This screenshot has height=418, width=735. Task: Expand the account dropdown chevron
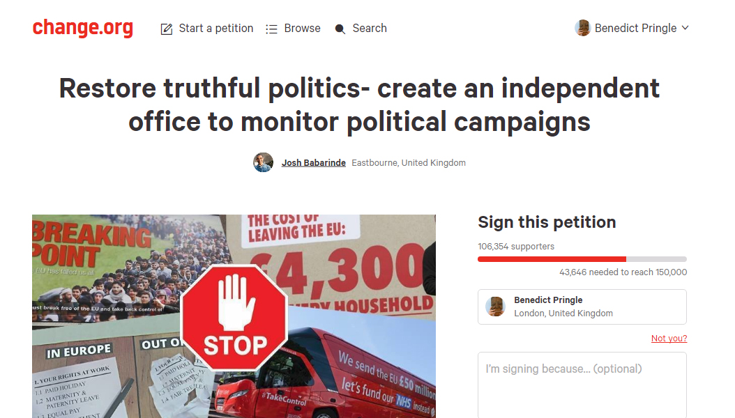tap(685, 28)
